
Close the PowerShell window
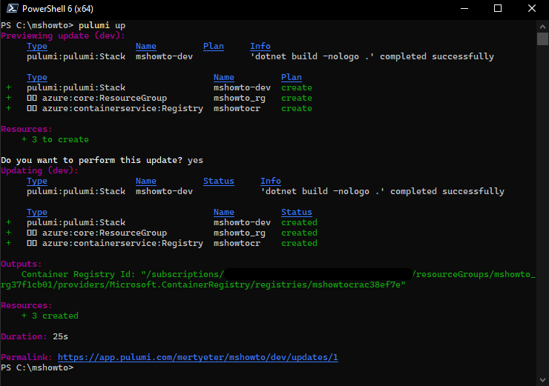click(x=532, y=8)
